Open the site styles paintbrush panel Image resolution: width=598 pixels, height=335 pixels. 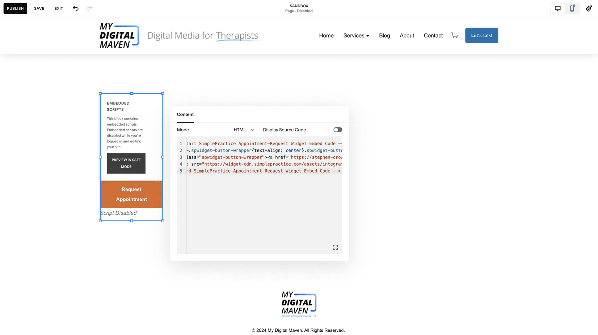pos(589,8)
